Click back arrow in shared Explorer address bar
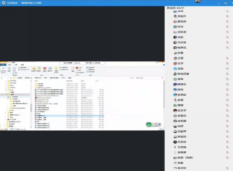The width and height of the screenshot is (233, 171). tap(2, 78)
